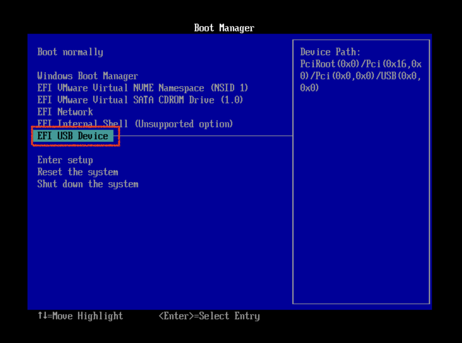Image resolution: width=462 pixels, height=343 pixels.
Task: Click the Device Path: label
Action: pos(330,52)
